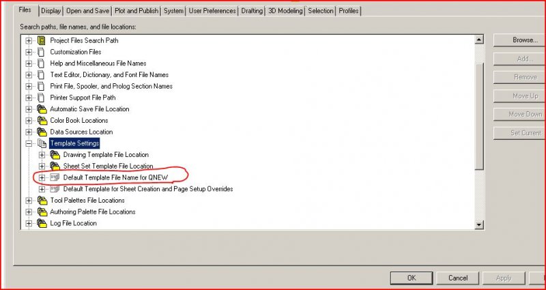Click the Authoring Palette File Locations icon
Image resolution: width=546 pixels, height=290 pixels.
[42, 212]
